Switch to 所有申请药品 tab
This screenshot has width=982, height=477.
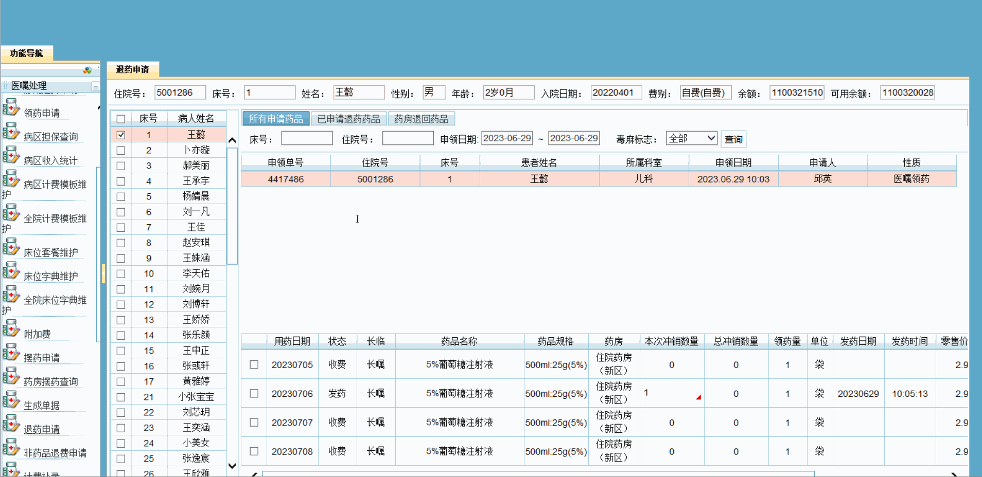[276, 119]
